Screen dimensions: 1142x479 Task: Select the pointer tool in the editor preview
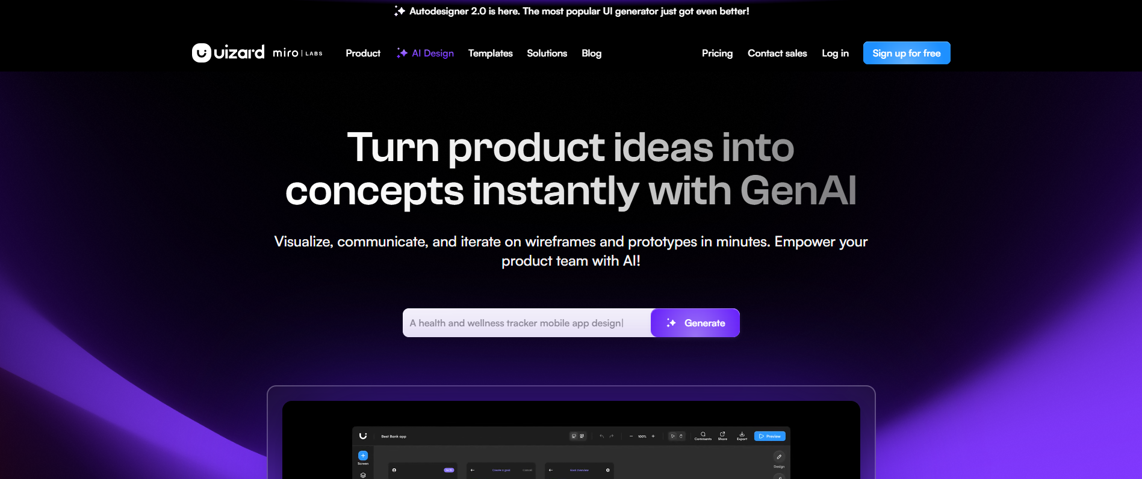tap(672, 436)
